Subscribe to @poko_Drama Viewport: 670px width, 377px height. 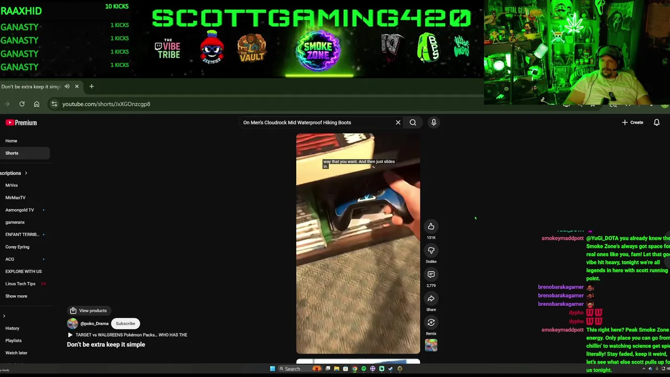pos(125,324)
